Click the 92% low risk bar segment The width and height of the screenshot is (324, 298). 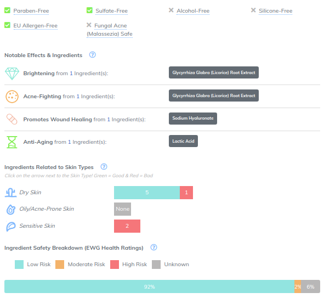(149, 286)
